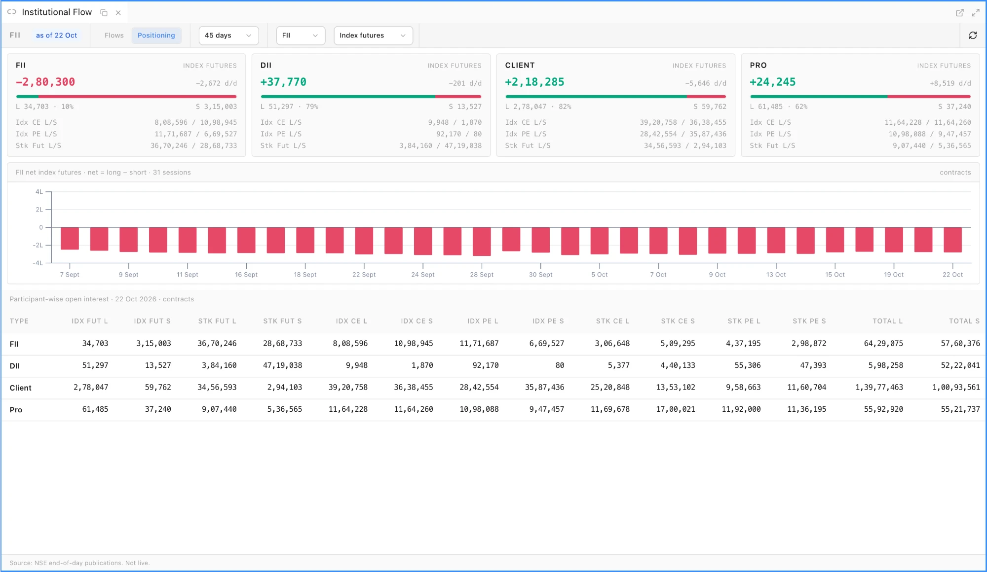Select the CLIENT index futures card

(x=616, y=105)
